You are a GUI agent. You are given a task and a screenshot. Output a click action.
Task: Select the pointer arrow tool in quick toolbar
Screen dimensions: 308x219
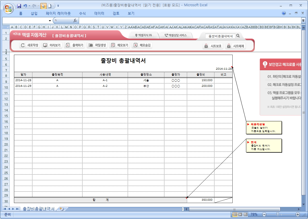point(43,6)
